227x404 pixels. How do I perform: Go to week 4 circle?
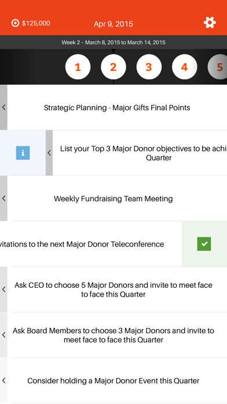click(184, 67)
